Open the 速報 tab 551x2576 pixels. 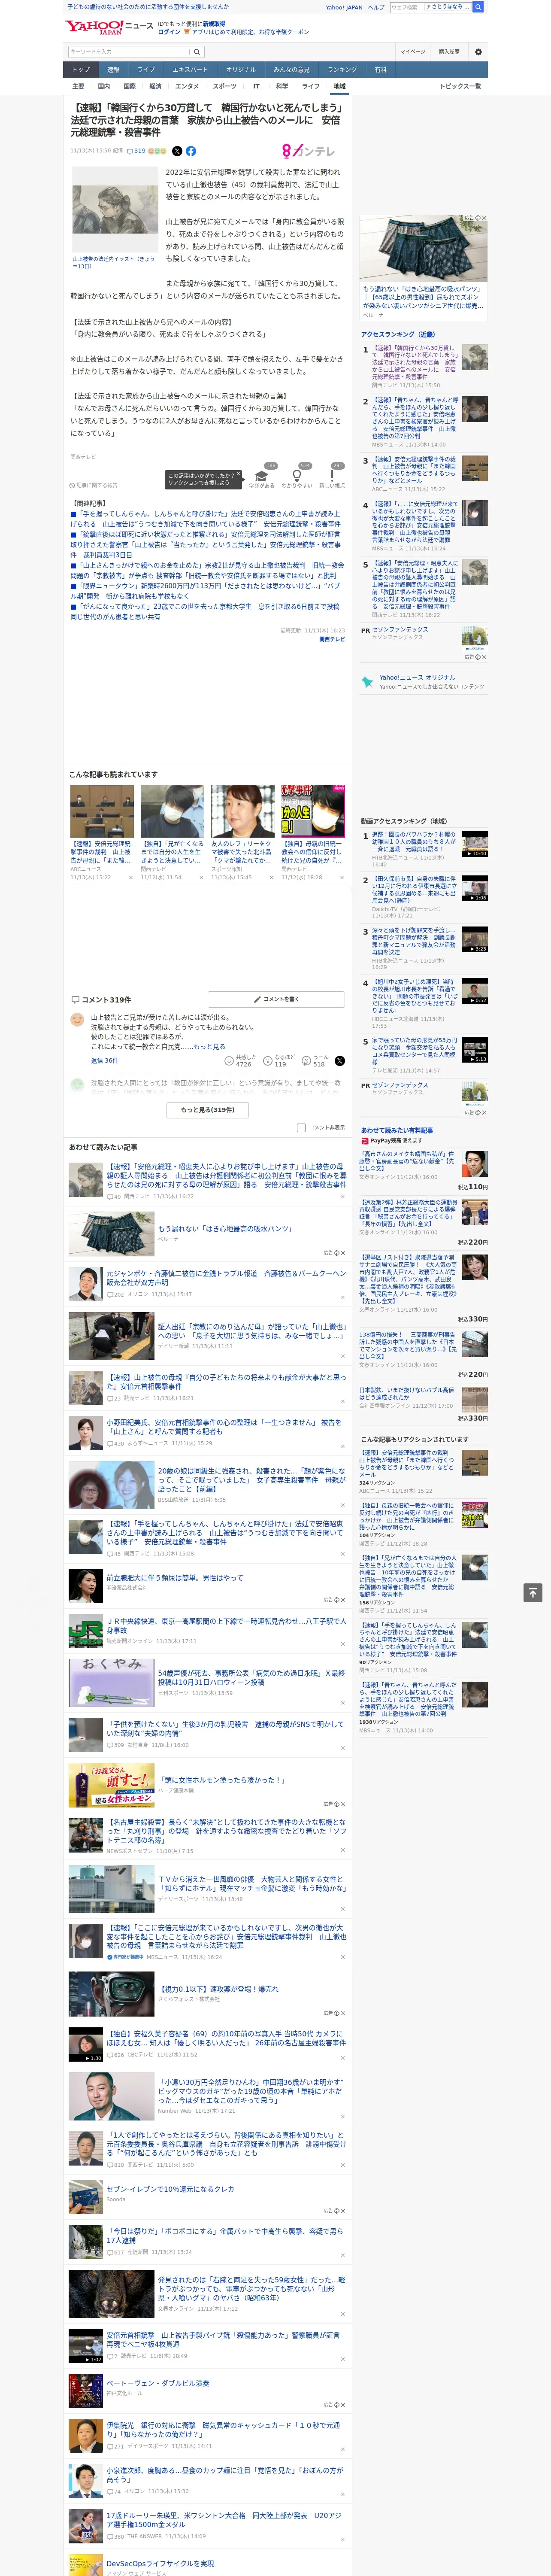(113, 70)
